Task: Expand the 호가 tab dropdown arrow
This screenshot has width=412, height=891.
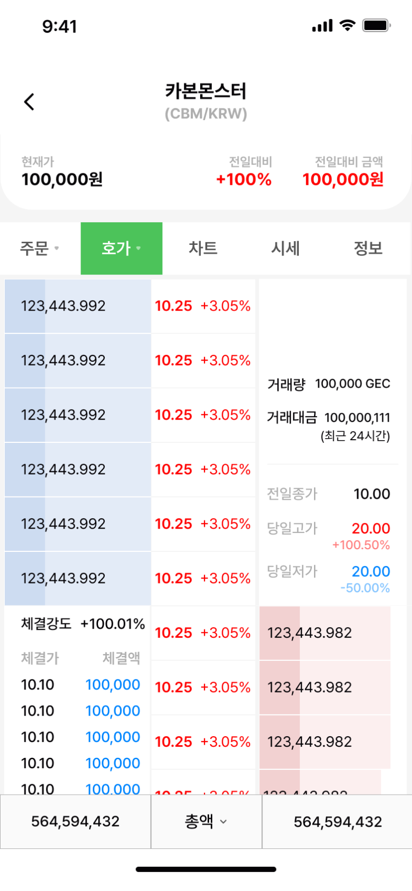Action: click(x=139, y=248)
